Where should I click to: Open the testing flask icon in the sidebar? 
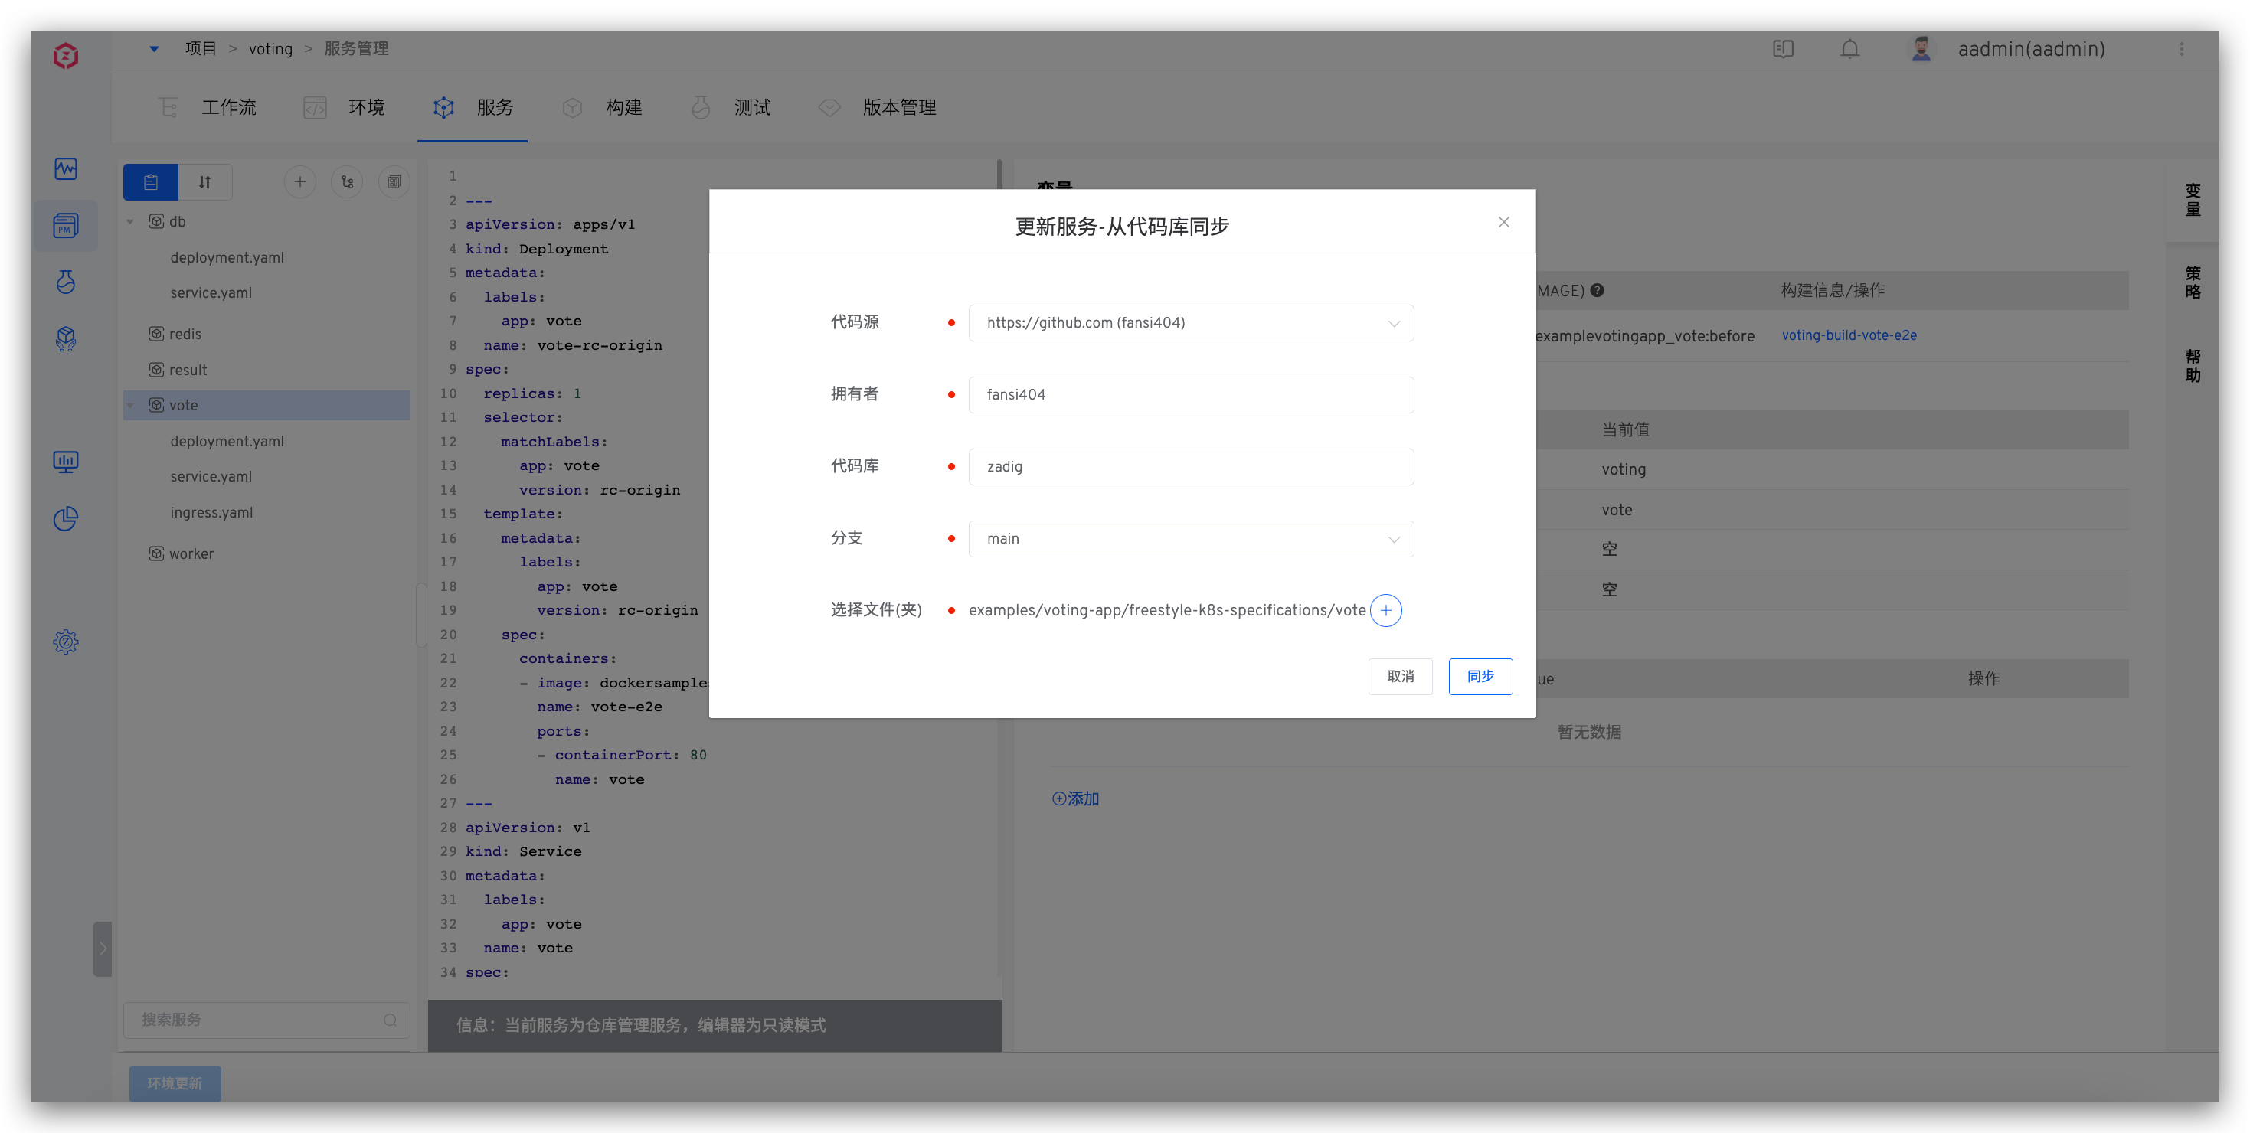66,282
